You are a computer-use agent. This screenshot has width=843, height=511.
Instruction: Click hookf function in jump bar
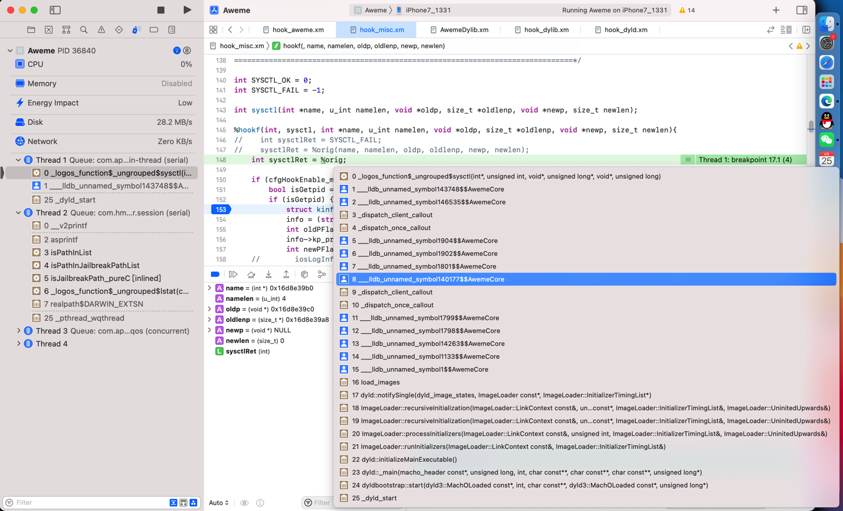[x=359, y=46]
